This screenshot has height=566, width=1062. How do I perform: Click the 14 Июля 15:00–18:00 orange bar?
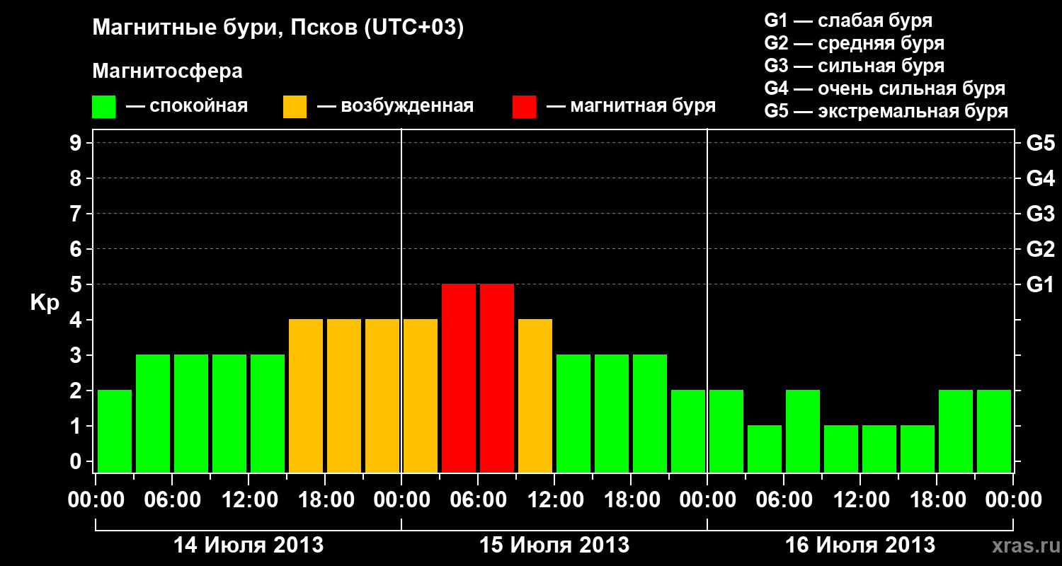[306, 395]
